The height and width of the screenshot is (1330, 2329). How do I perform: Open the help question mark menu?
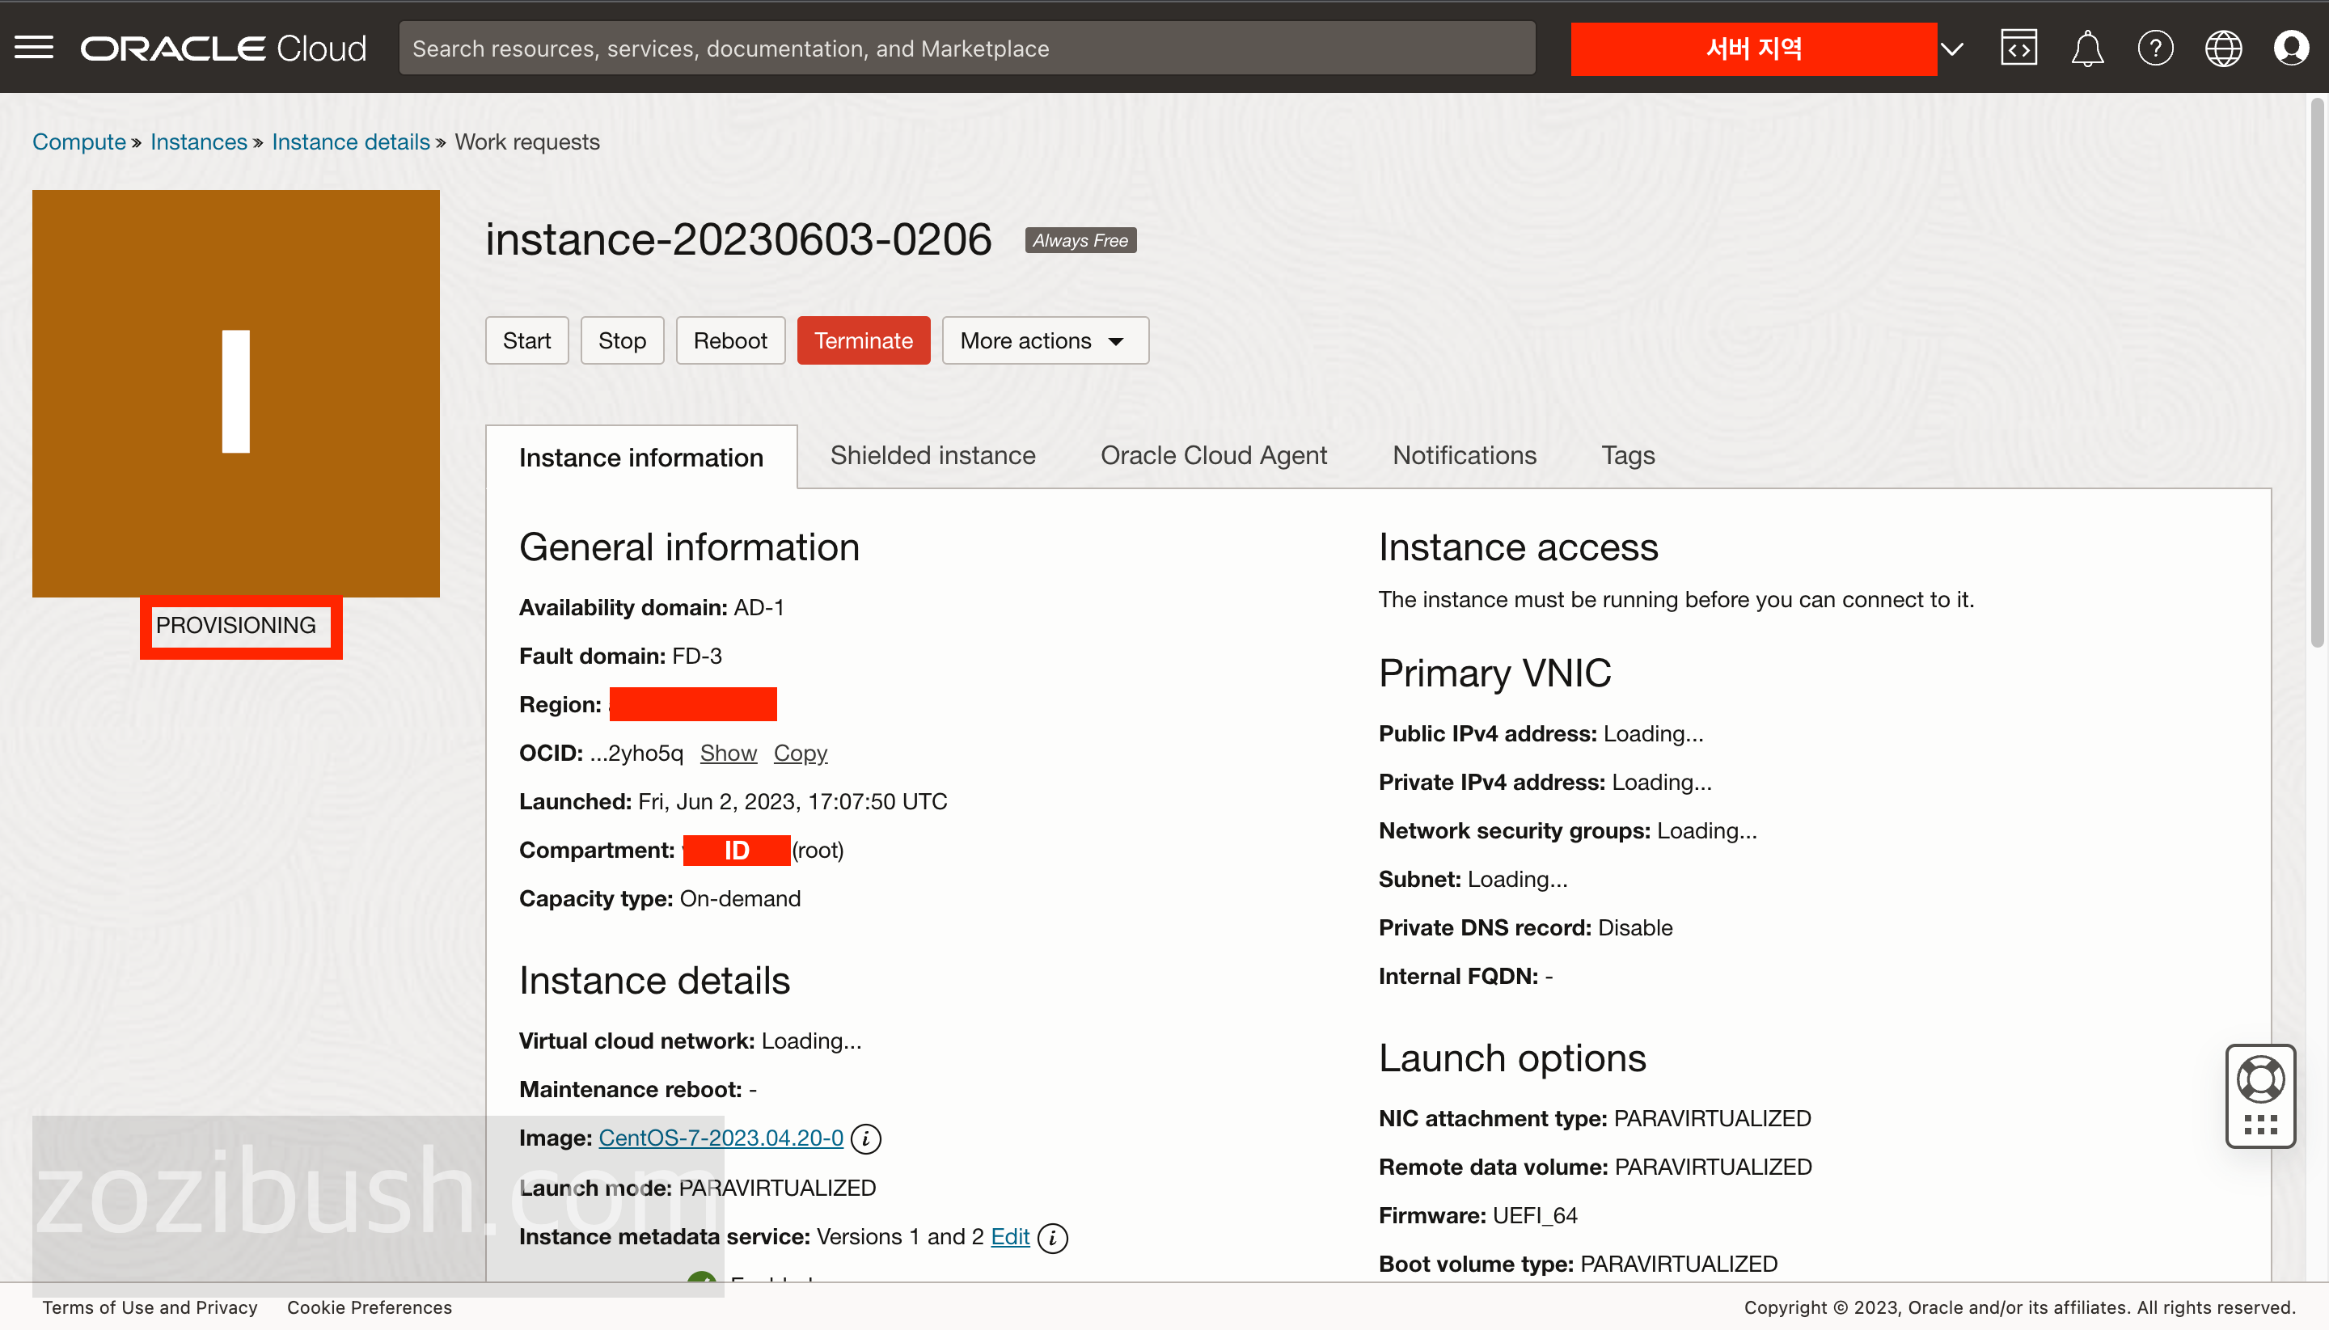click(2155, 48)
